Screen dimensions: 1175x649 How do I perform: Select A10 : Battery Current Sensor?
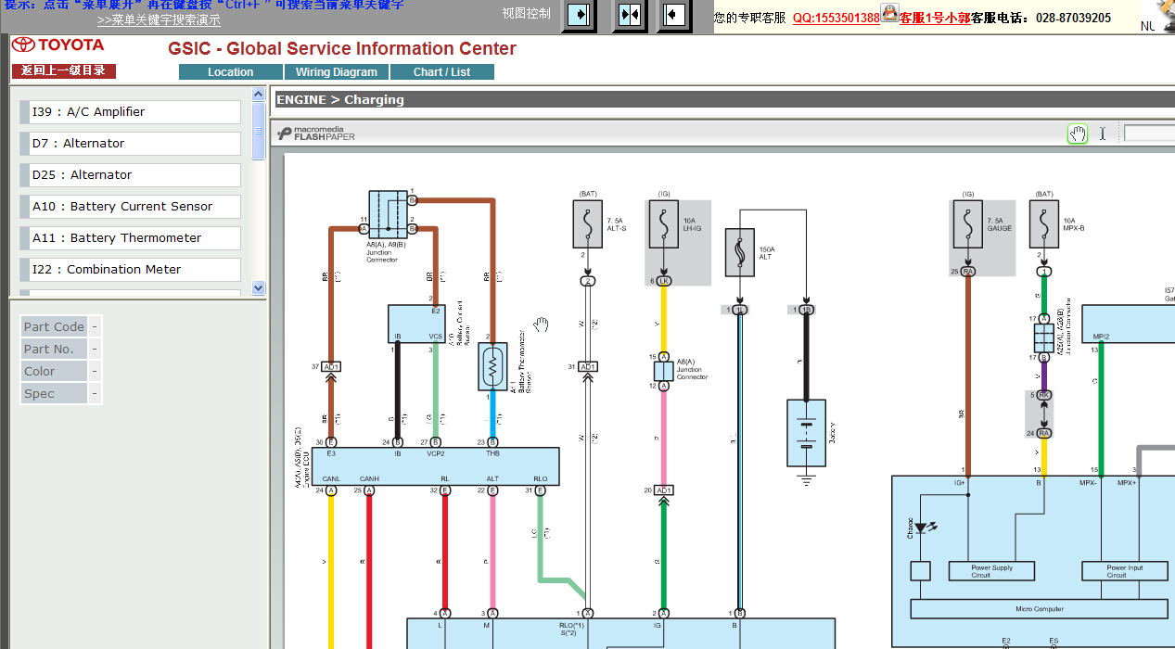[x=130, y=207]
